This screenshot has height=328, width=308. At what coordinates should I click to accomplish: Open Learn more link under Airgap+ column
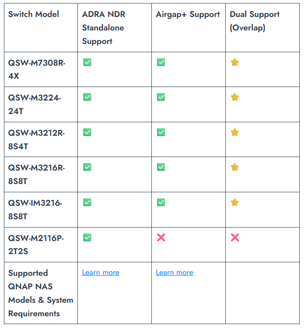(174, 272)
